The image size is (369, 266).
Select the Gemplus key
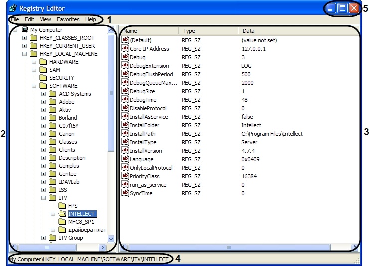click(x=69, y=166)
